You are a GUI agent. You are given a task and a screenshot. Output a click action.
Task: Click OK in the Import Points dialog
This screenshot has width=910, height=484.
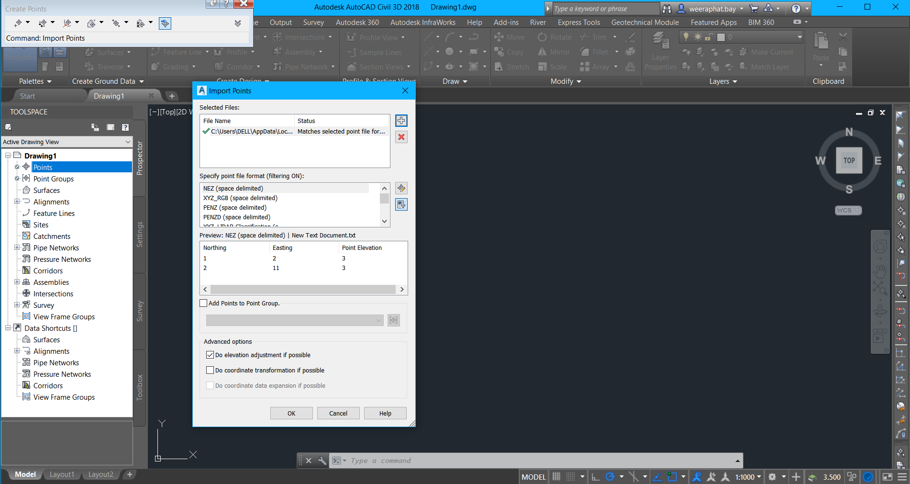(x=291, y=413)
